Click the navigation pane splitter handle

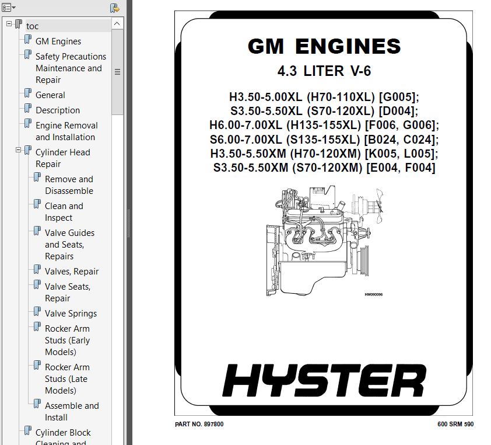click(x=128, y=222)
